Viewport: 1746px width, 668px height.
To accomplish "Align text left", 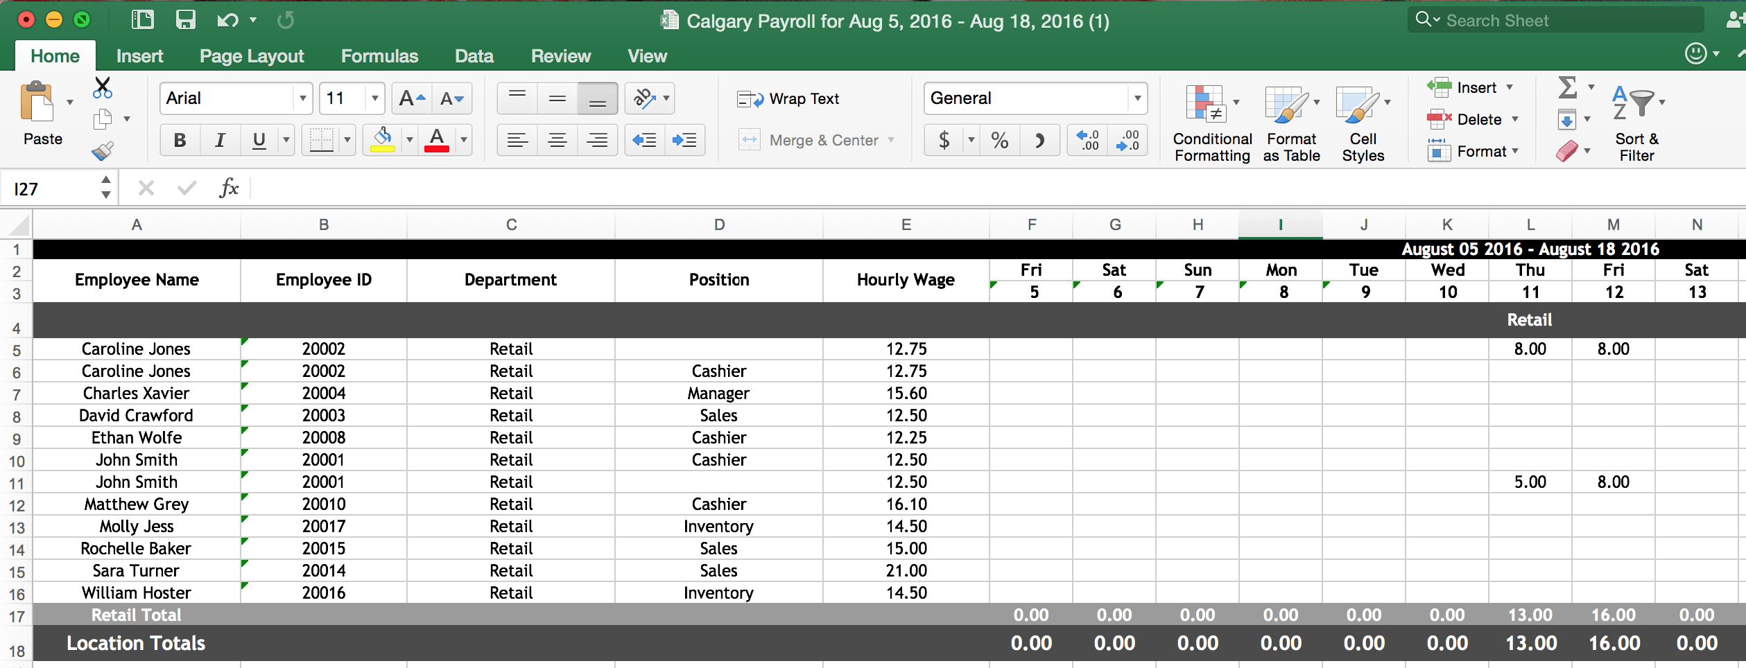I will pos(517,140).
